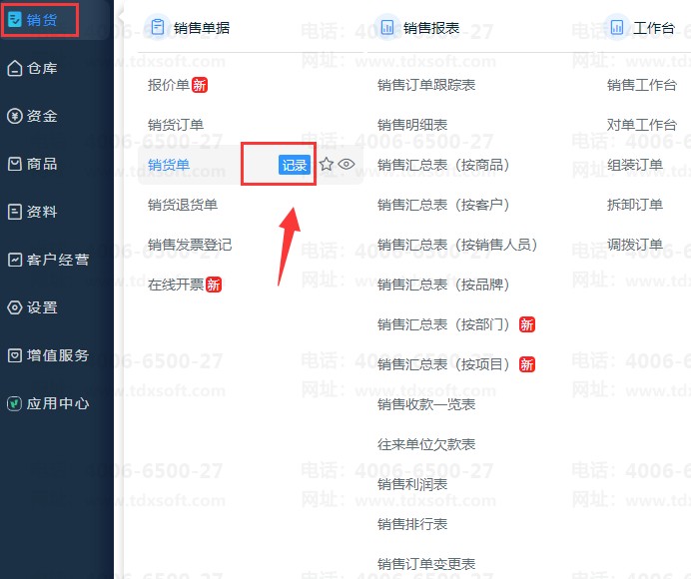Open 销售汇总表（按部门）

(443, 324)
